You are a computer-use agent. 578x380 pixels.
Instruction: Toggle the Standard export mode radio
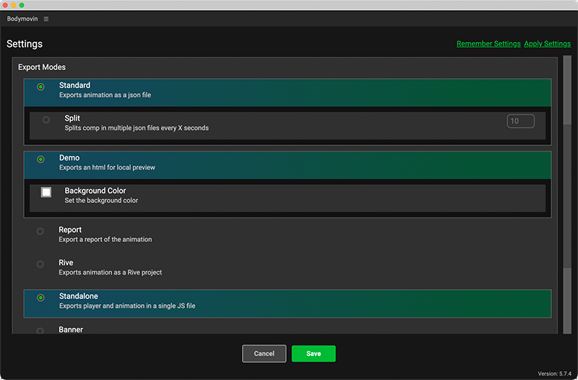[40, 87]
